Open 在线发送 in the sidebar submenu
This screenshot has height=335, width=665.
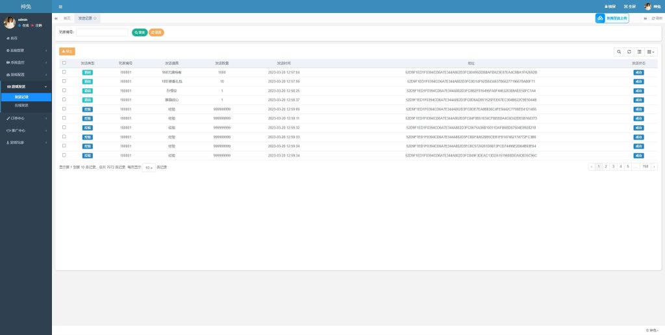point(22,105)
